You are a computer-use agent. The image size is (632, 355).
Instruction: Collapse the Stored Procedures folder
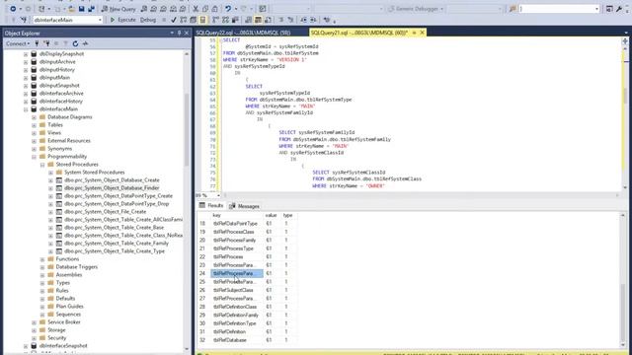click(x=42, y=165)
